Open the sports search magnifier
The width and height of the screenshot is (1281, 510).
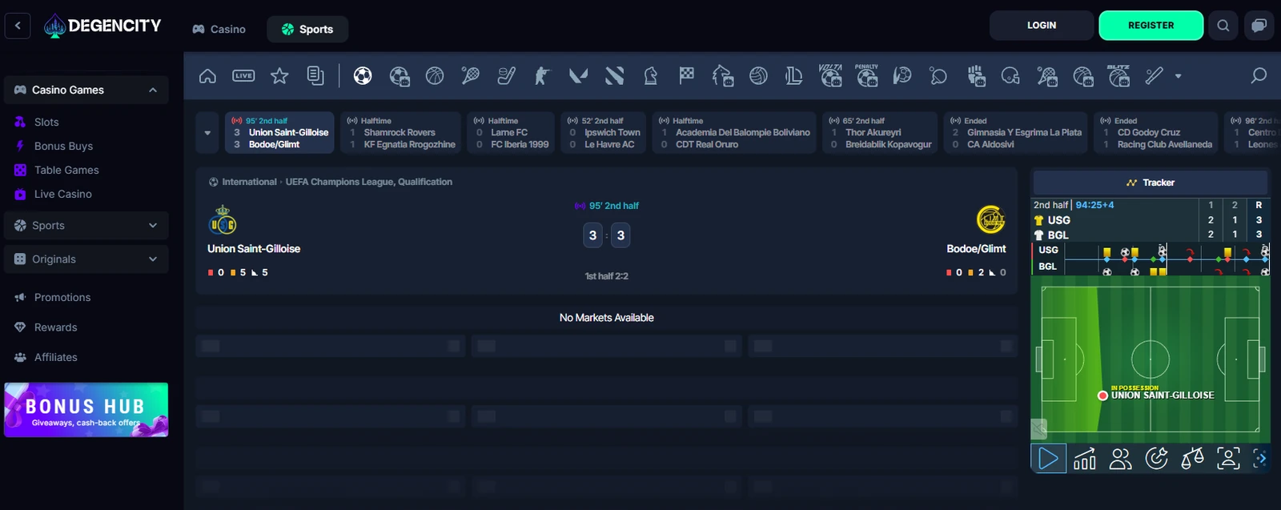1259,75
